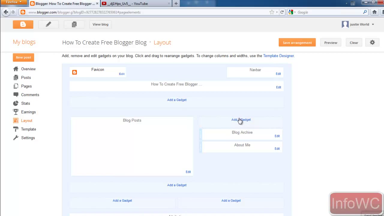Open the justin World account dropdown
Image resolution: width=384 pixels, height=216 pixels.
click(373, 25)
